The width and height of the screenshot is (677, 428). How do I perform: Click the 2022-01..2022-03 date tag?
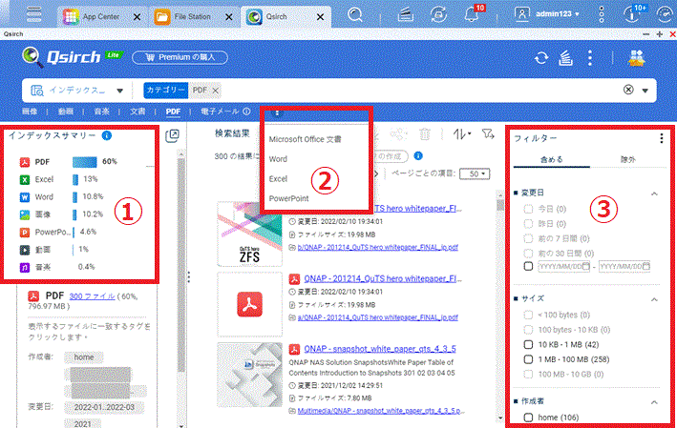(x=104, y=407)
